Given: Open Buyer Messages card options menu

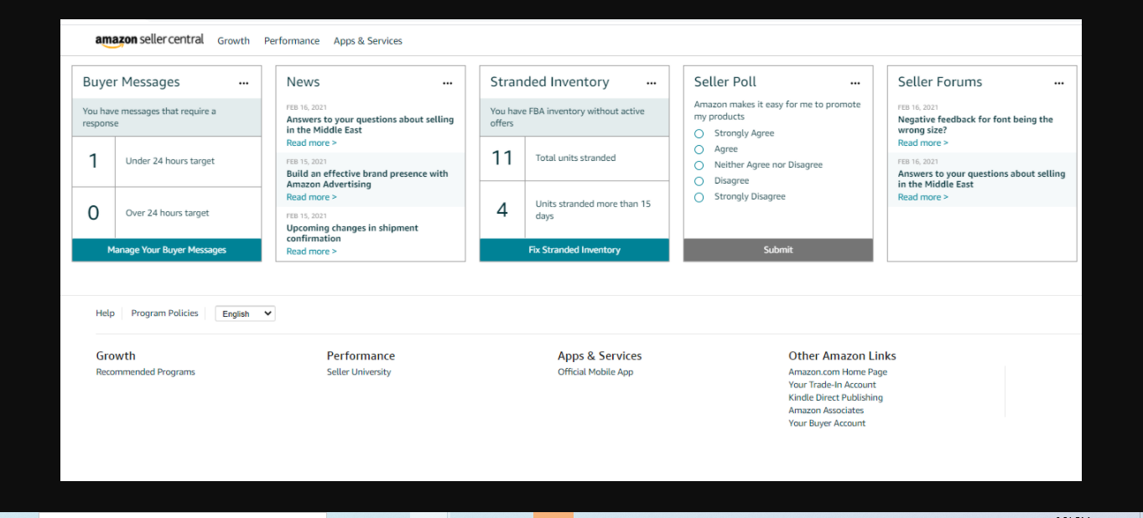Looking at the screenshot, I should (243, 83).
